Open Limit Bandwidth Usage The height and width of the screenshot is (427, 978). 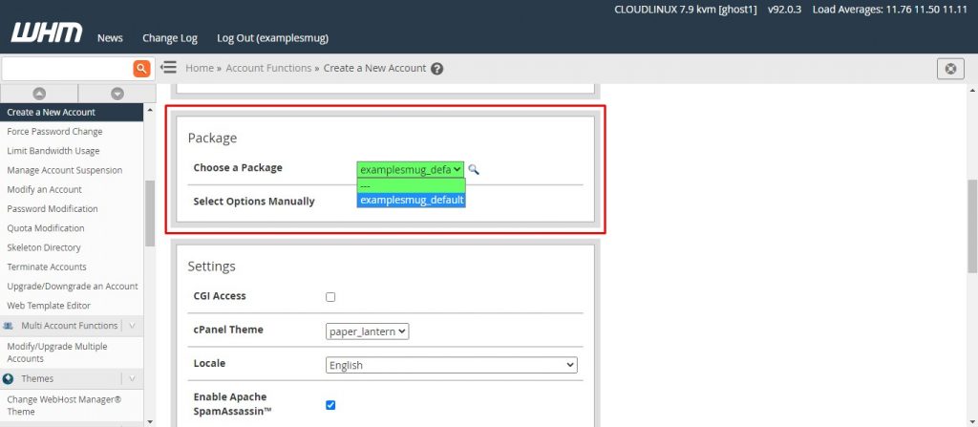(x=53, y=151)
